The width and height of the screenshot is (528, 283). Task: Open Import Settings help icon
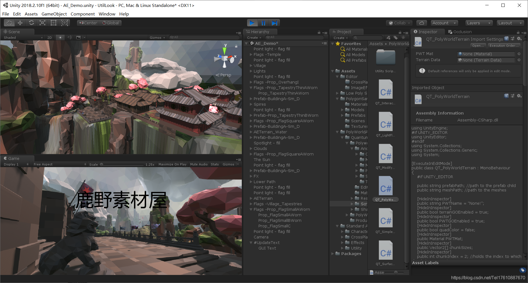506,39
